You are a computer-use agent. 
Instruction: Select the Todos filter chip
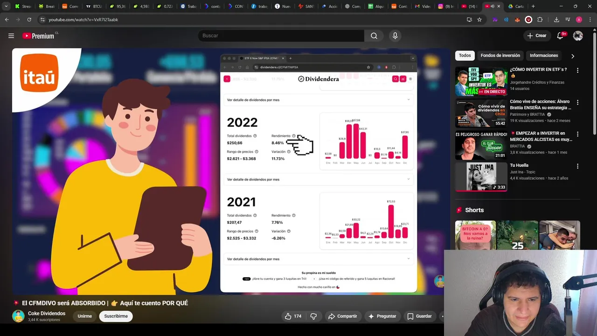coord(465,56)
